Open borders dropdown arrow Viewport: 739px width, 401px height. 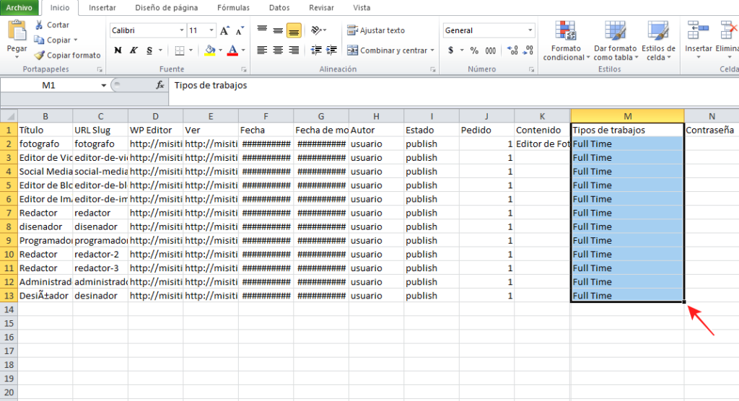[191, 50]
